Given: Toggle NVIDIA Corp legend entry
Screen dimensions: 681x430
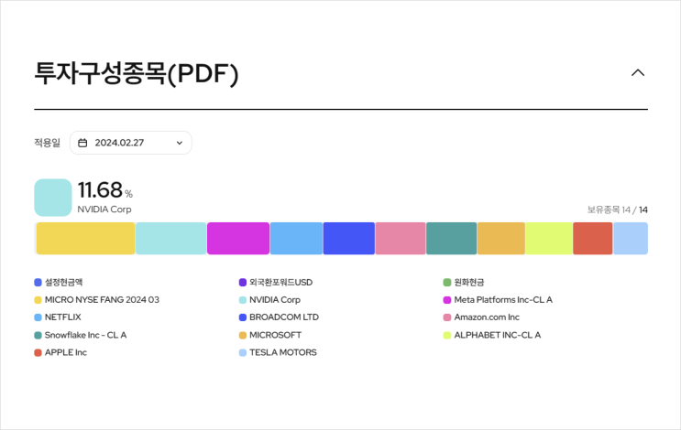Looking at the screenshot, I should point(269,299).
